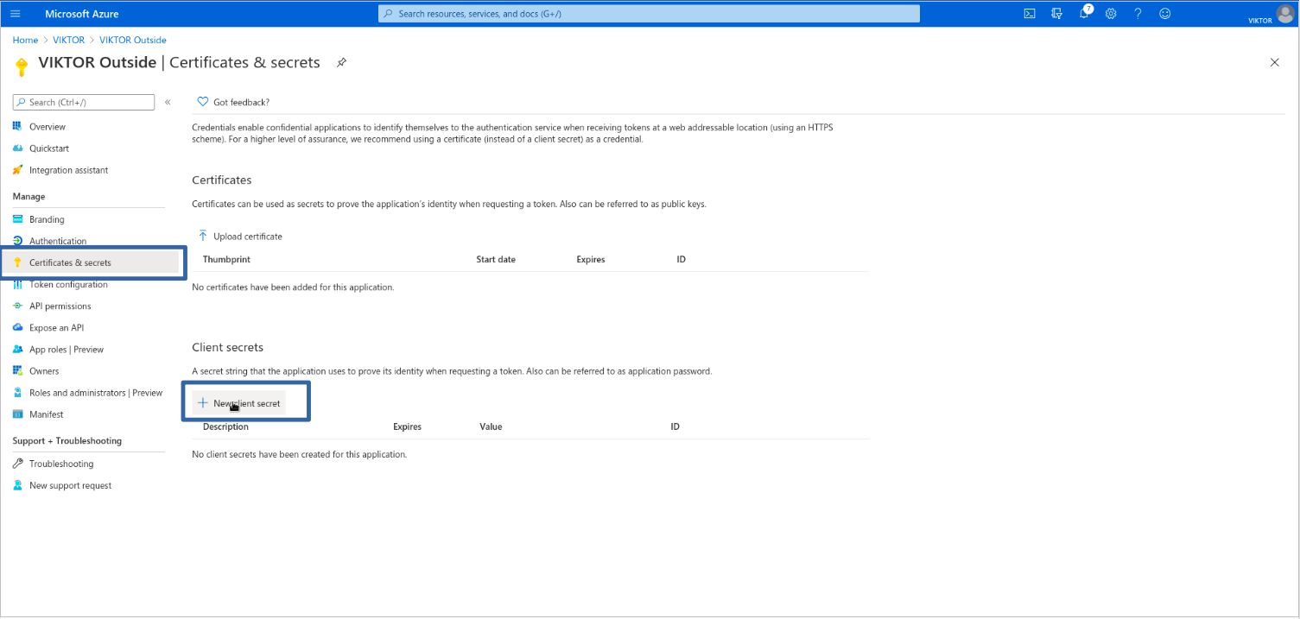Open portal settings gear
This screenshot has height=619, width=1300.
click(1111, 14)
